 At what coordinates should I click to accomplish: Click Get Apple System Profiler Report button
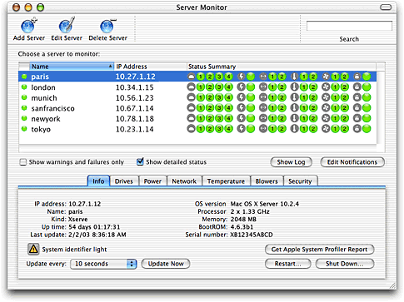319,250
